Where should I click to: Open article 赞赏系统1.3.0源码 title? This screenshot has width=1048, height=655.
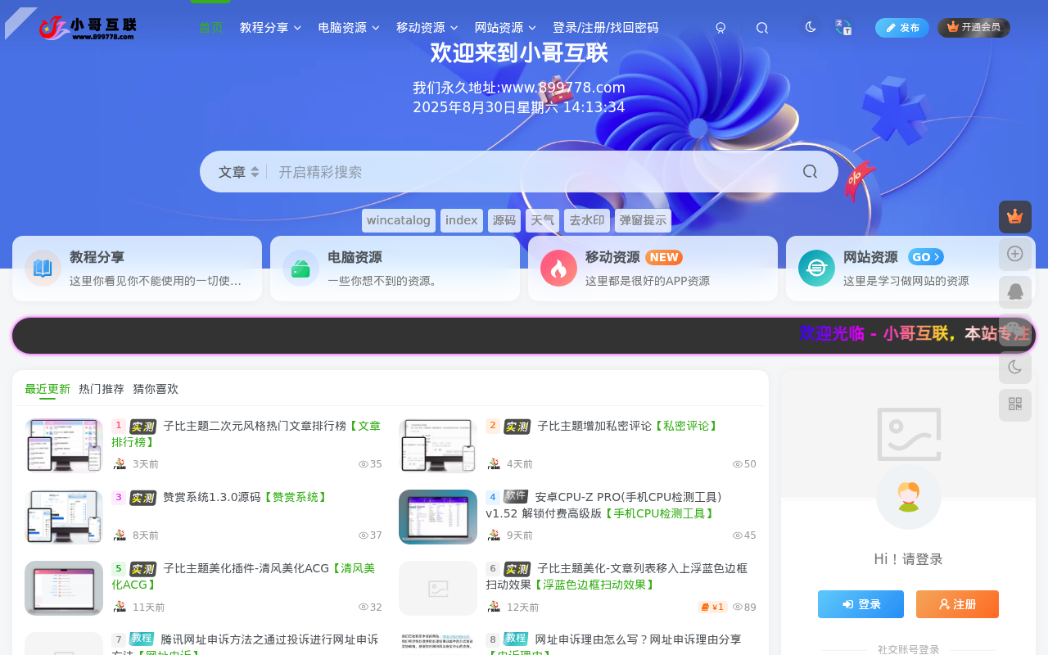coord(246,497)
